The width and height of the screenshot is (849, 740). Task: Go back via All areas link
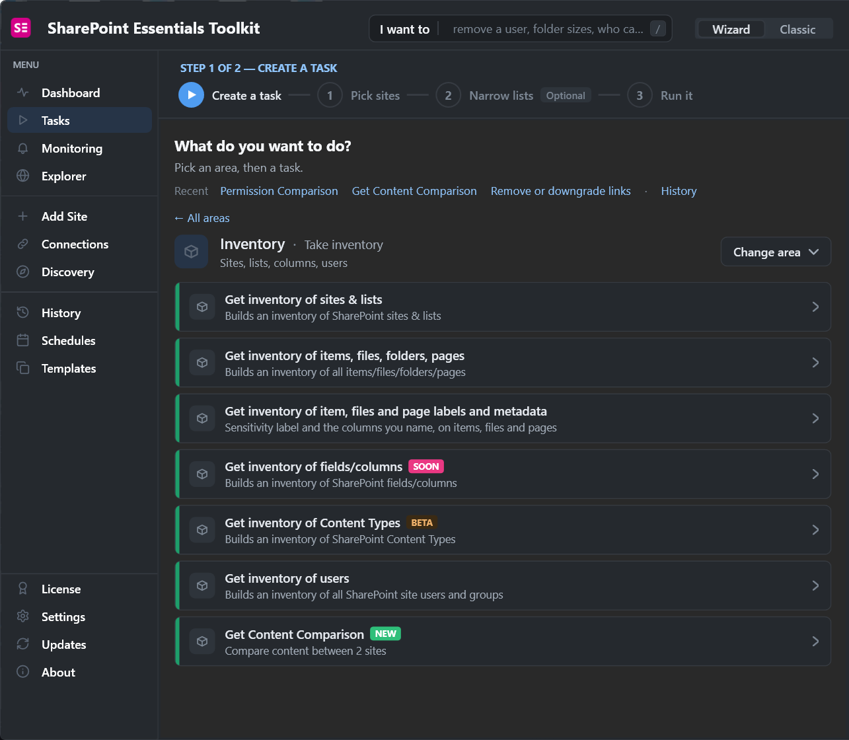point(202,218)
